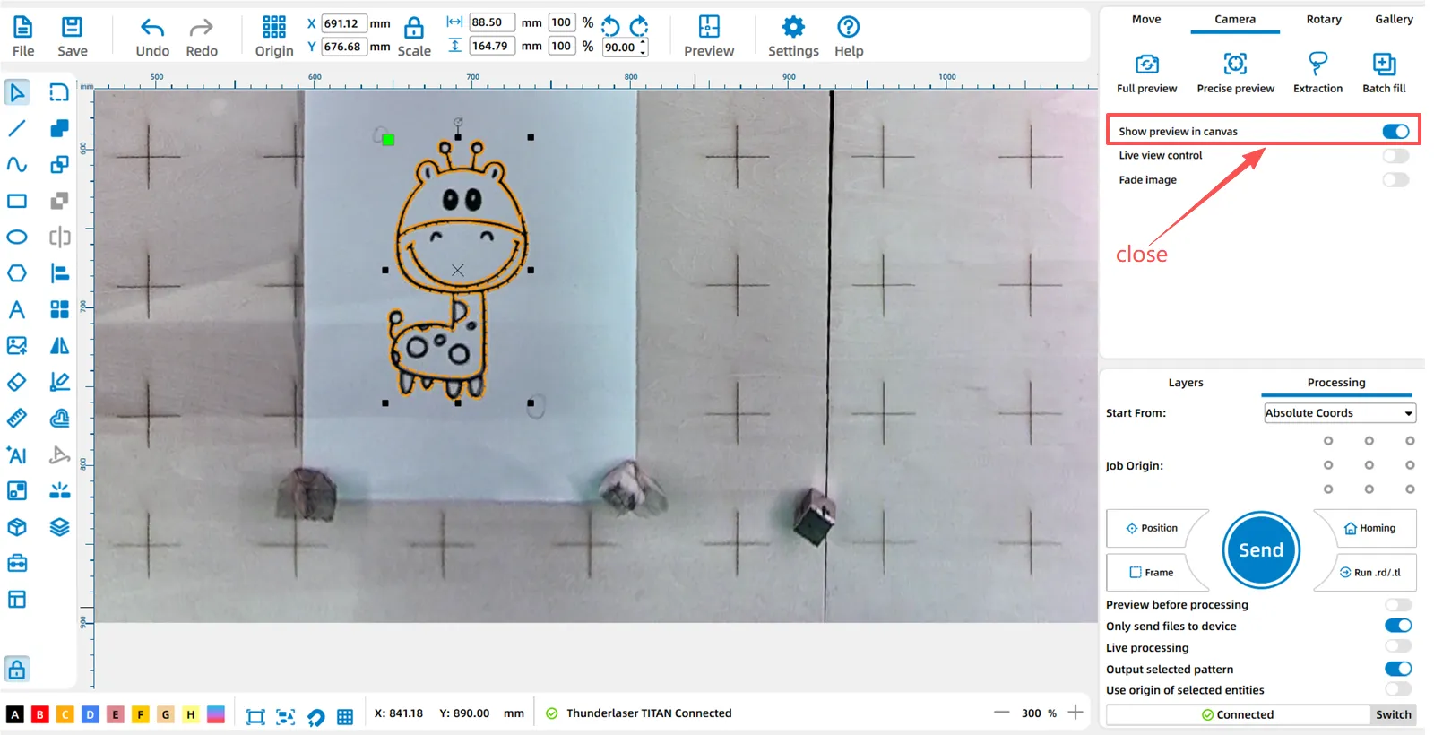Switch to the Layers tab
The image size is (1434, 735).
click(1185, 383)
